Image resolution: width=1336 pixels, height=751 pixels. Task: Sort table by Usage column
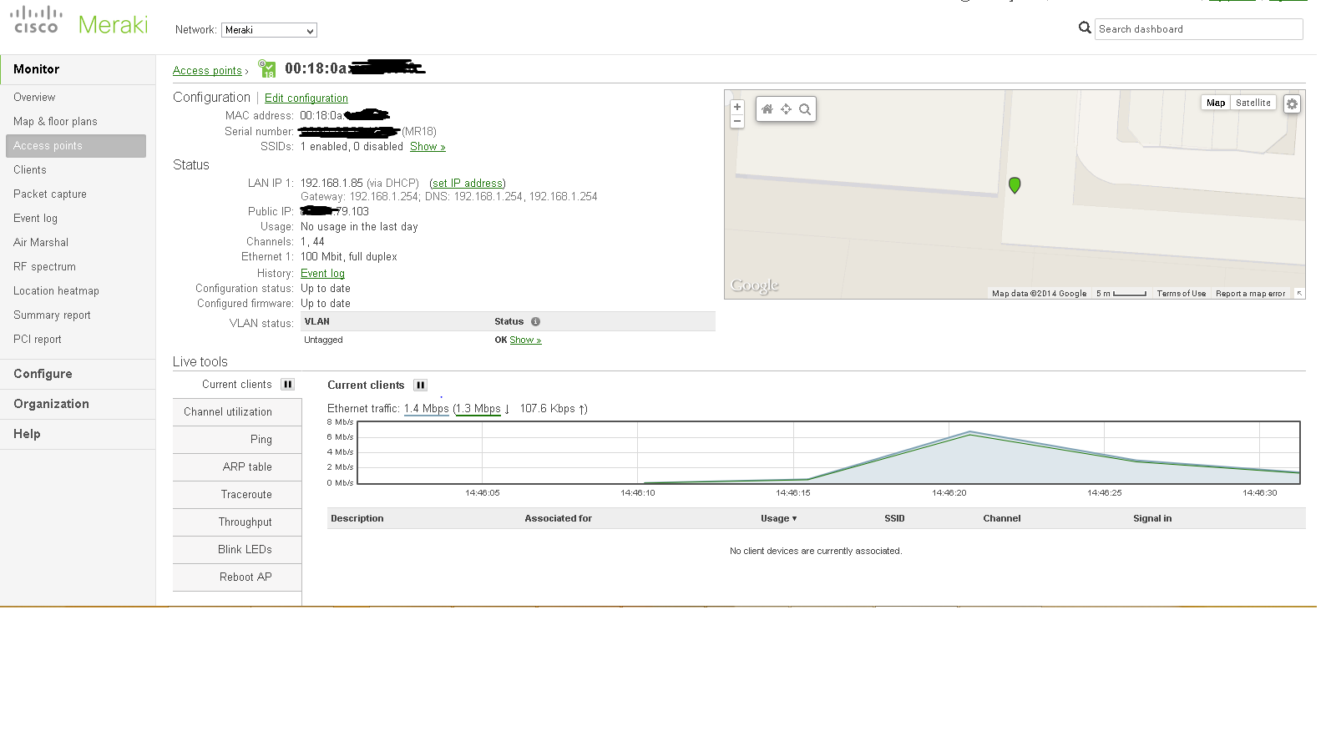pos(778,518)
